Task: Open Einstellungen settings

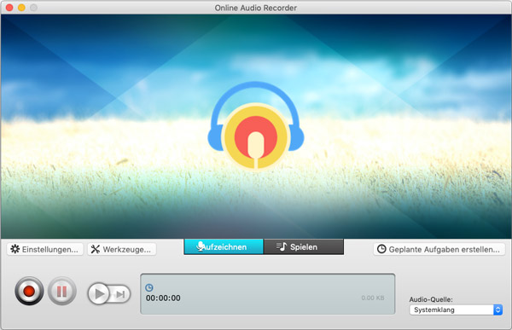Action: pos(44,249)
